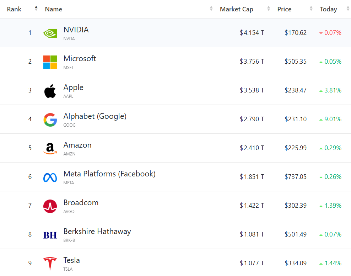Click the Microsoft four-square logo

50,62
